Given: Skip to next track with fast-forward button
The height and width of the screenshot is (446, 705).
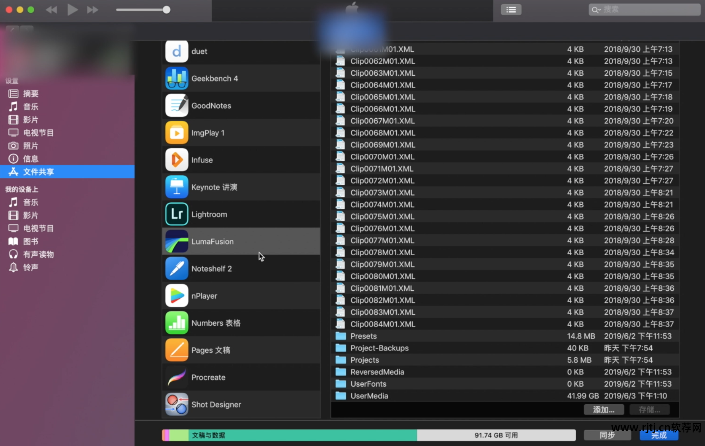Looking at the screenshot, I should tap(92, 10).
